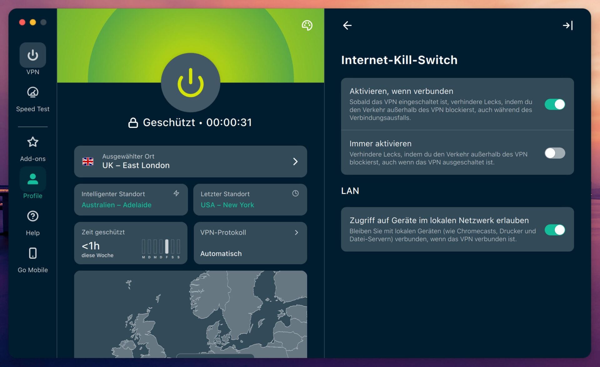
Task: Enable 'Immer aktivieren'
Action: coord(555,153)
